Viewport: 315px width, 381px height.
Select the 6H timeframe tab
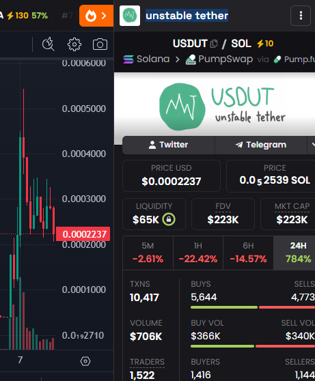coord(248,253)
